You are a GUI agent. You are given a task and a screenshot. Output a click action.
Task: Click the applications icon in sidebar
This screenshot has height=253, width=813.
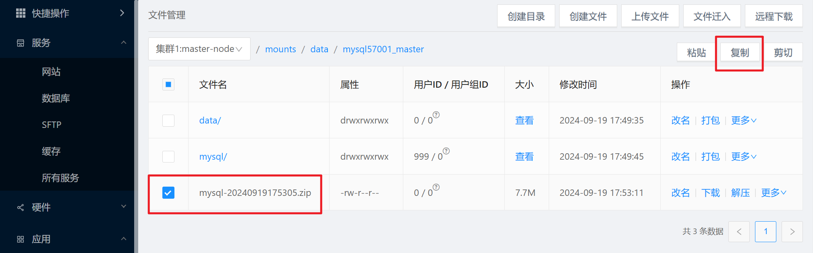click(21, 239)
